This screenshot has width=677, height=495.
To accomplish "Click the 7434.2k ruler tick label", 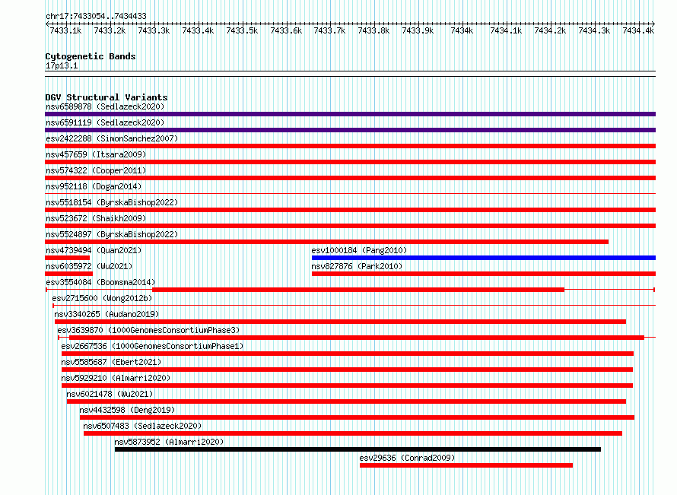I will click(550, 30).
